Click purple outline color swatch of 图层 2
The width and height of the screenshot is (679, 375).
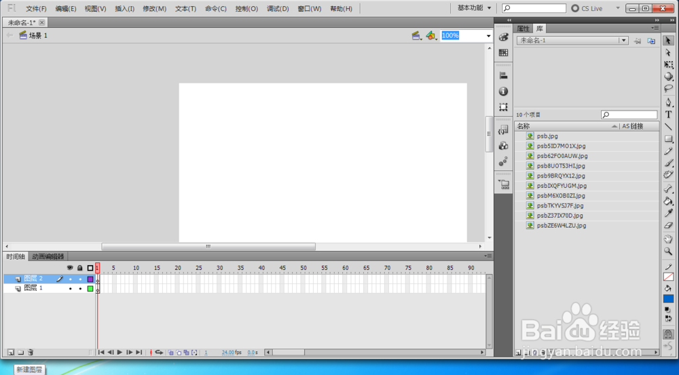pos(90,279)
